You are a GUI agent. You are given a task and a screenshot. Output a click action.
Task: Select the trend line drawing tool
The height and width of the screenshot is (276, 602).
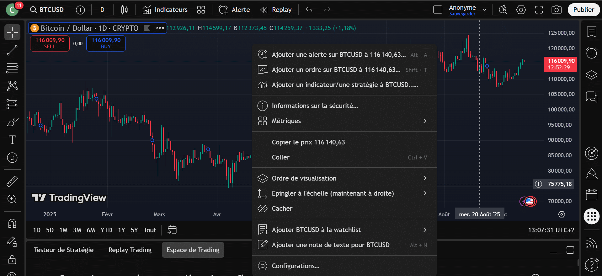click(12, 50)
